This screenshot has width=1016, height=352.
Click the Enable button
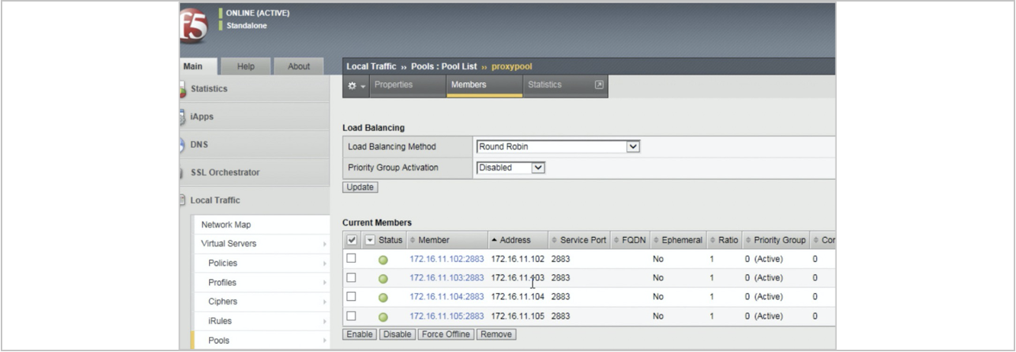coord(360,334)
